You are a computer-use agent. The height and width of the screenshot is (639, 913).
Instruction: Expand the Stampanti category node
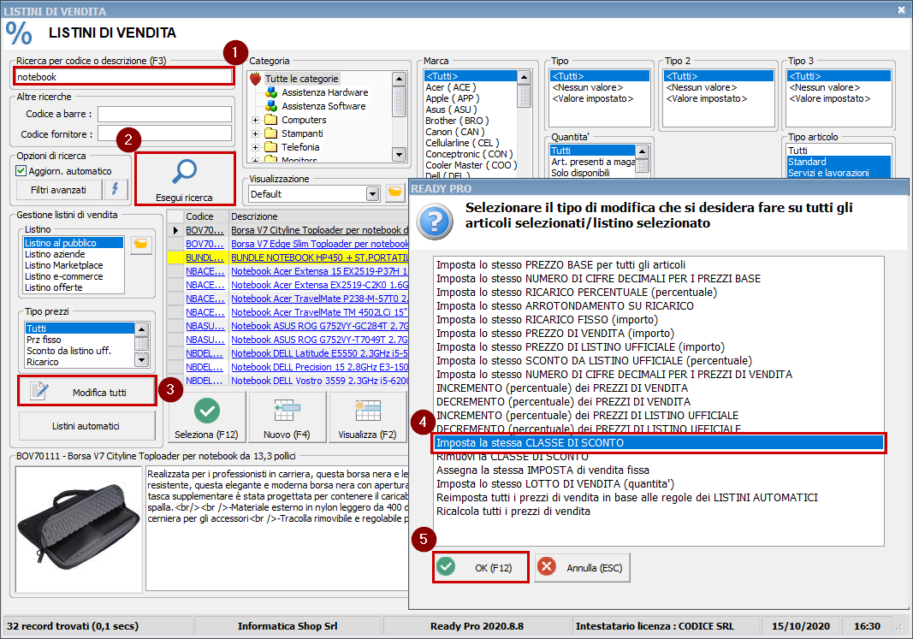pos(255,133)
